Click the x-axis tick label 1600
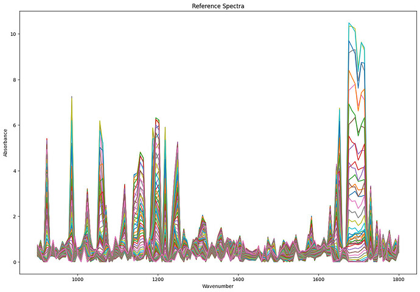Image resolution: width=420 pixels, height=292 pixels. pos(318,279)
